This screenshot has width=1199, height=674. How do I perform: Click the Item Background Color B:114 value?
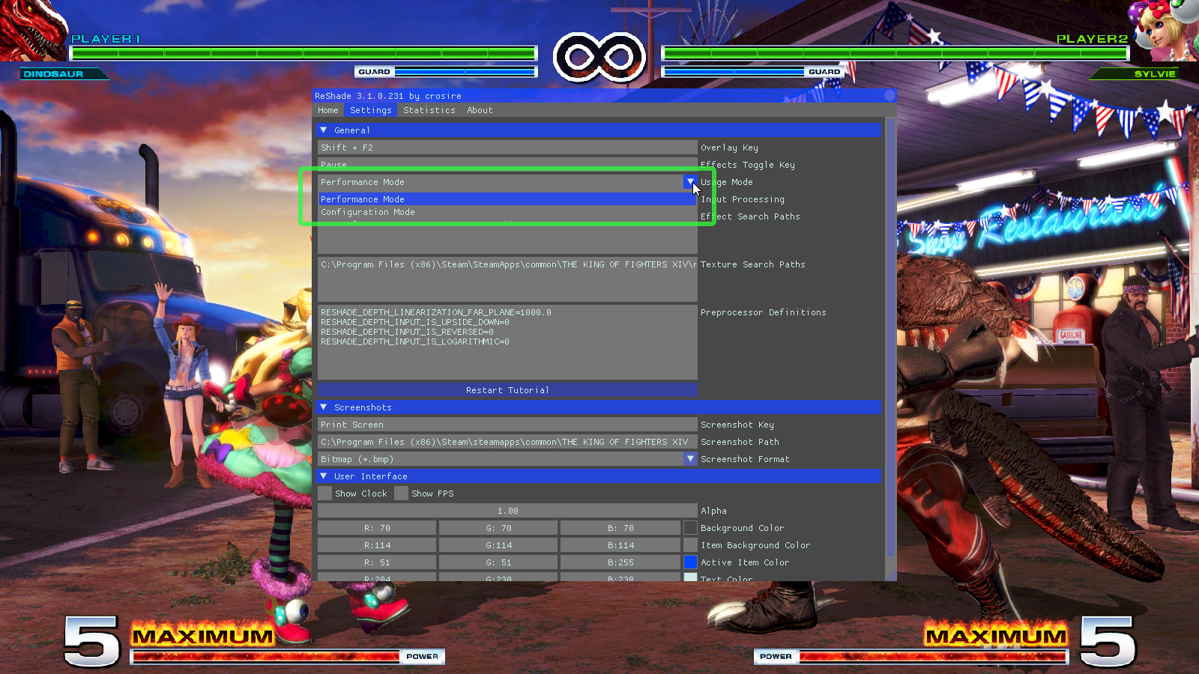pyautogui.click(x=620, y=545)
